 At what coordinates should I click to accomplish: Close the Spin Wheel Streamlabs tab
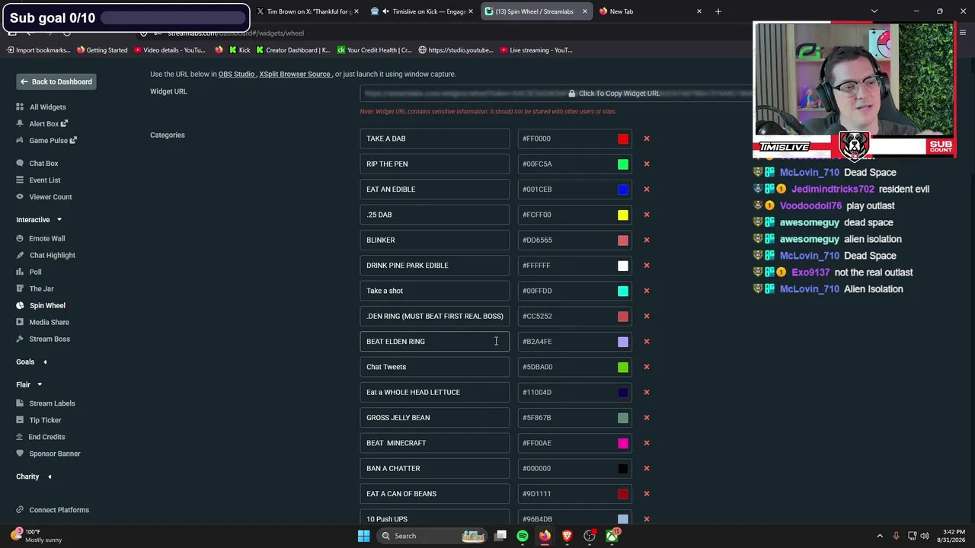pyautogui.click(x=585, y=11)
